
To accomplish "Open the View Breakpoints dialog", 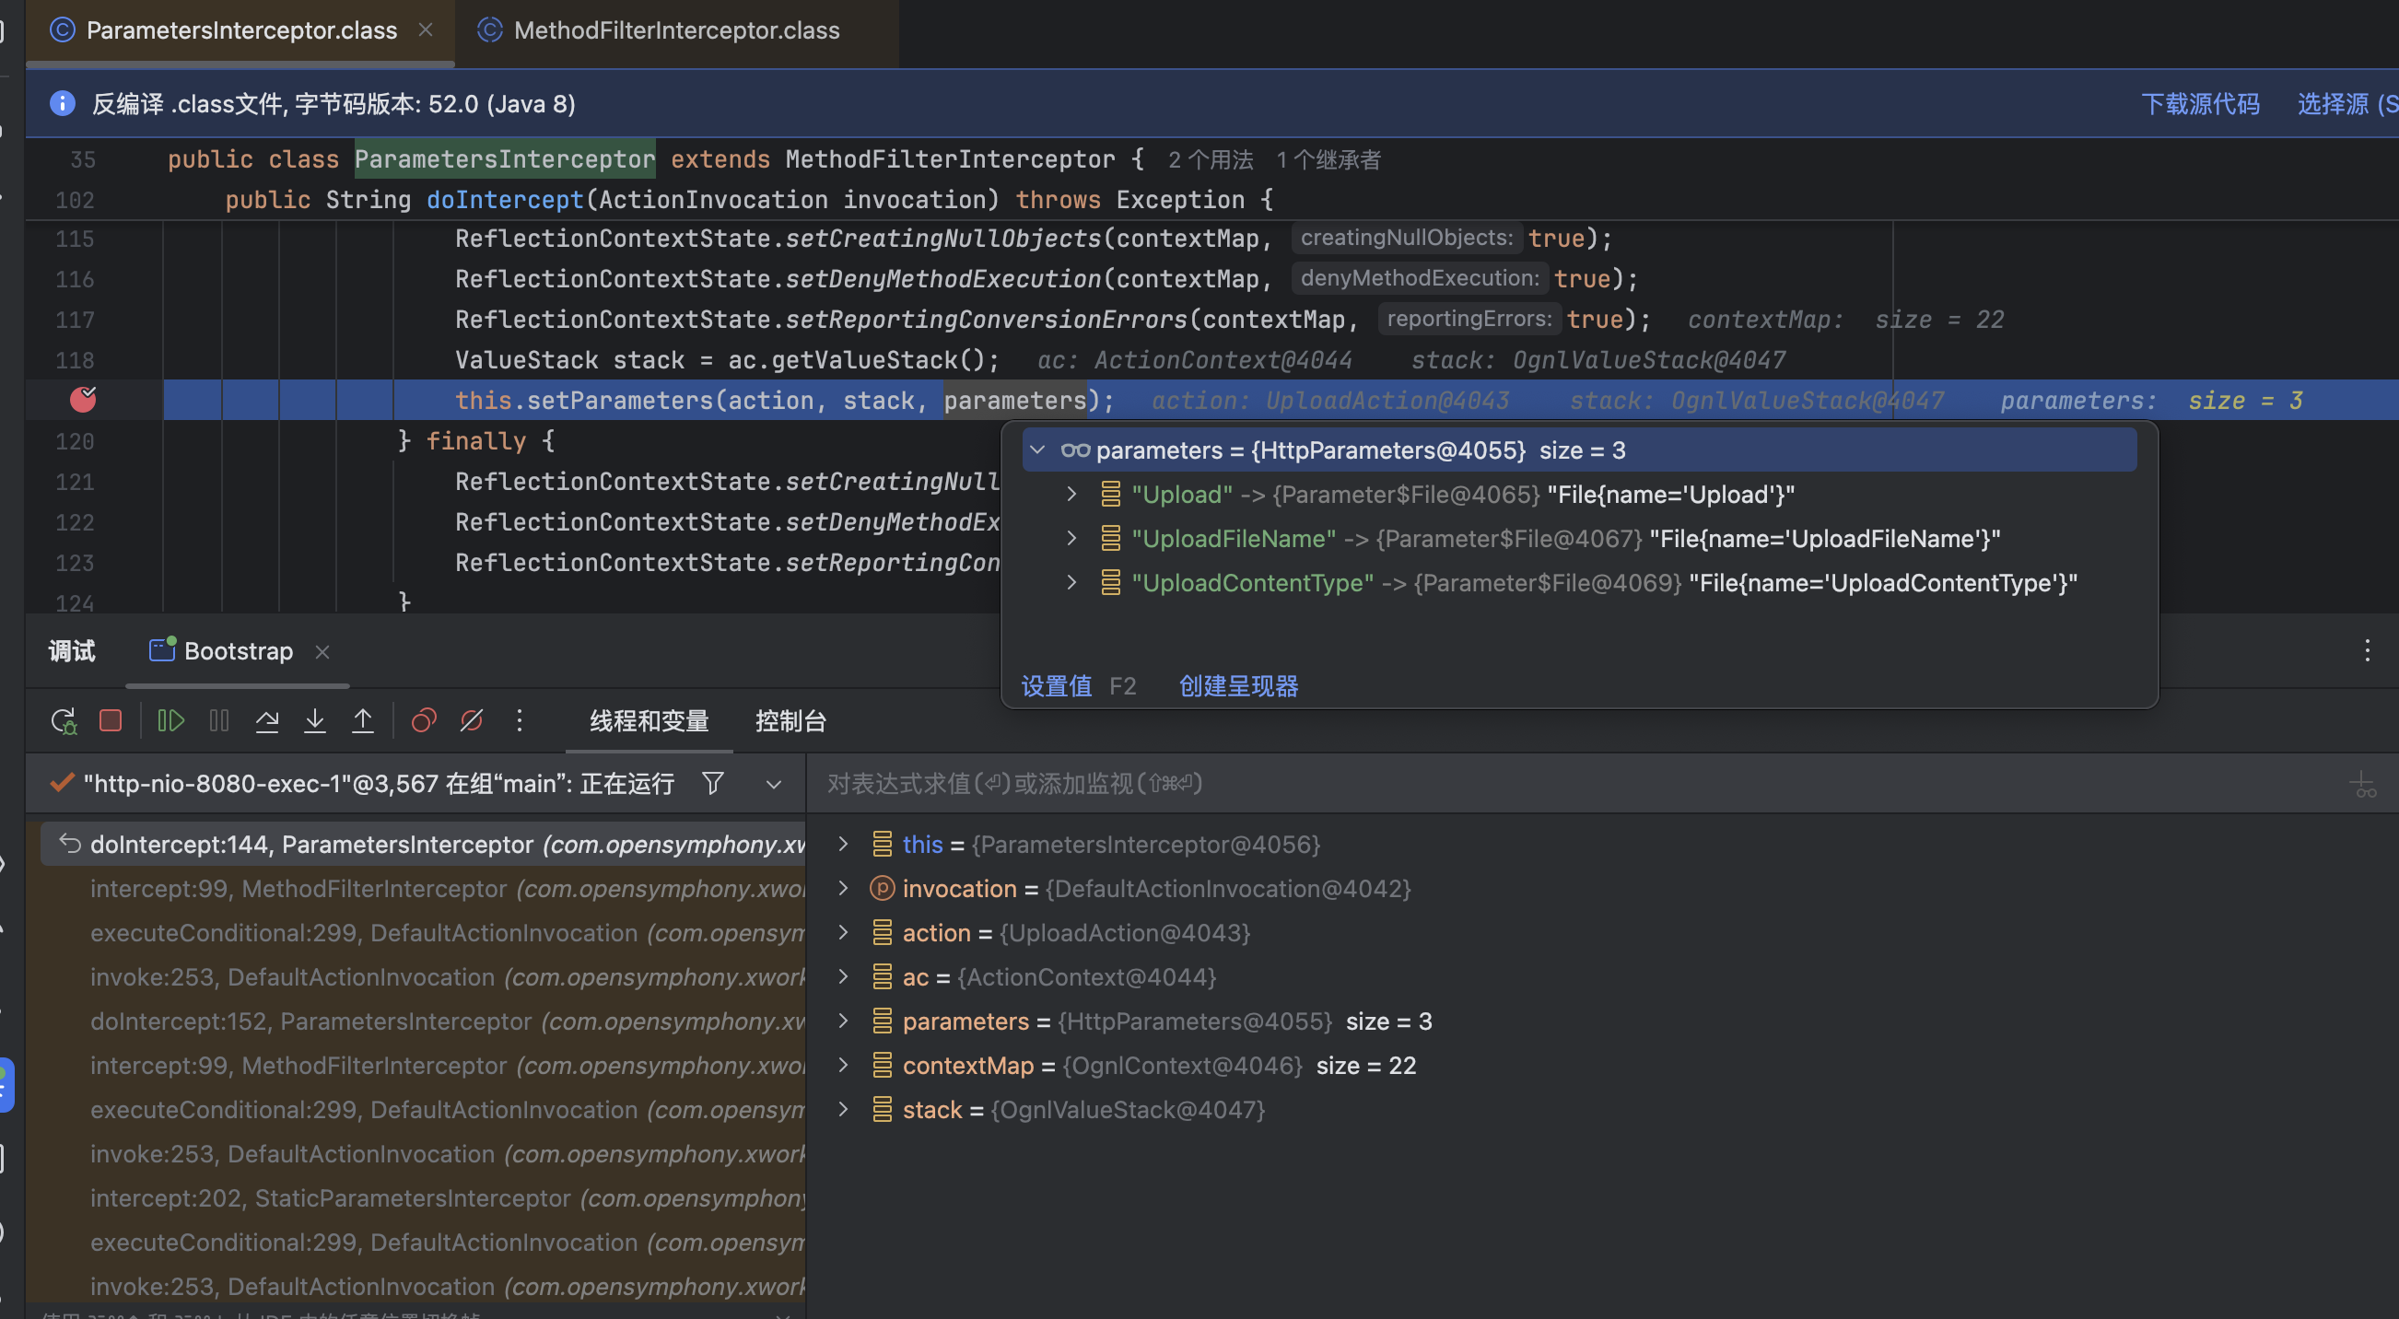I will click(424, 719).
